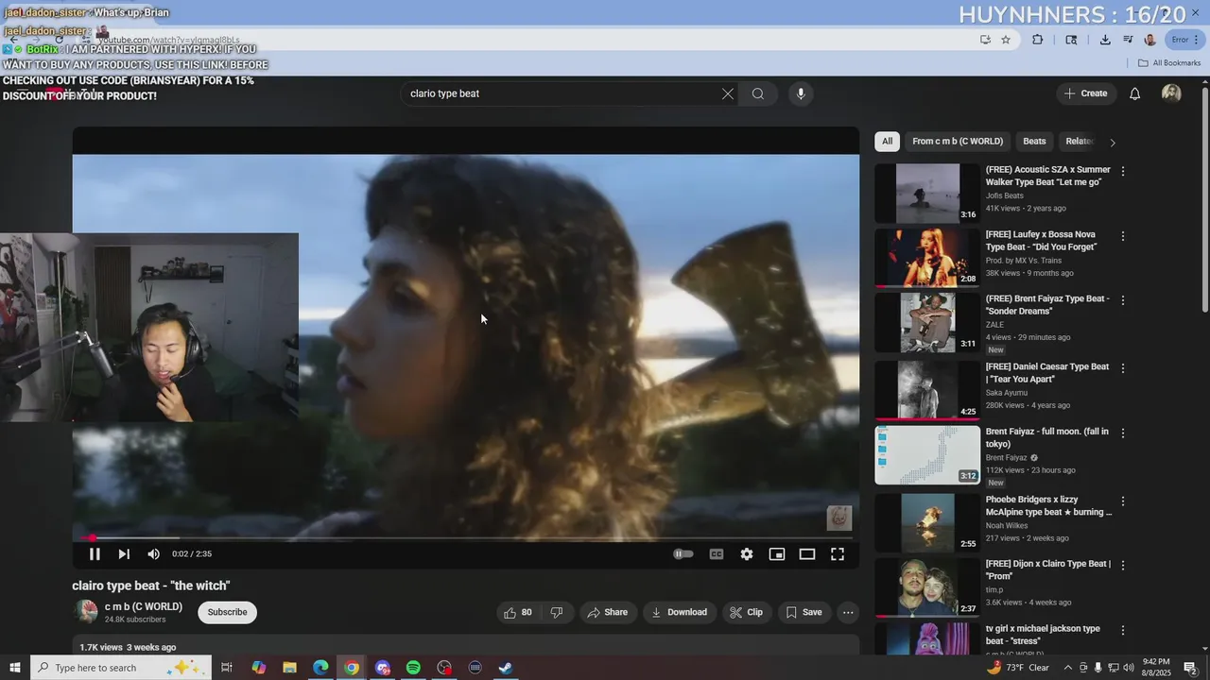Show more filter chips with arrow
This screenshot has width=1210, height=680.
click(1113, 143)
